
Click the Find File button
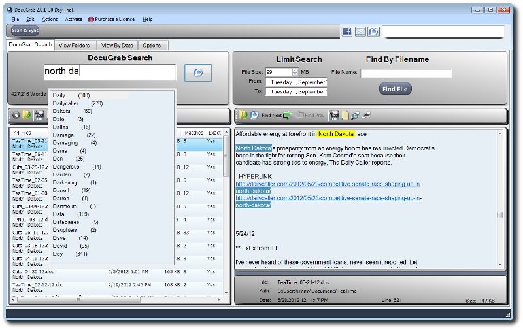(395, 89)
